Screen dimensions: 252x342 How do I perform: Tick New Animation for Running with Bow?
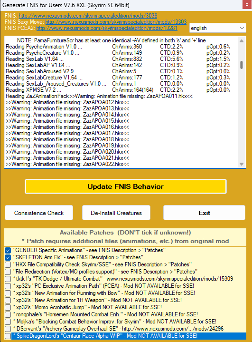(x=8, y=293)
